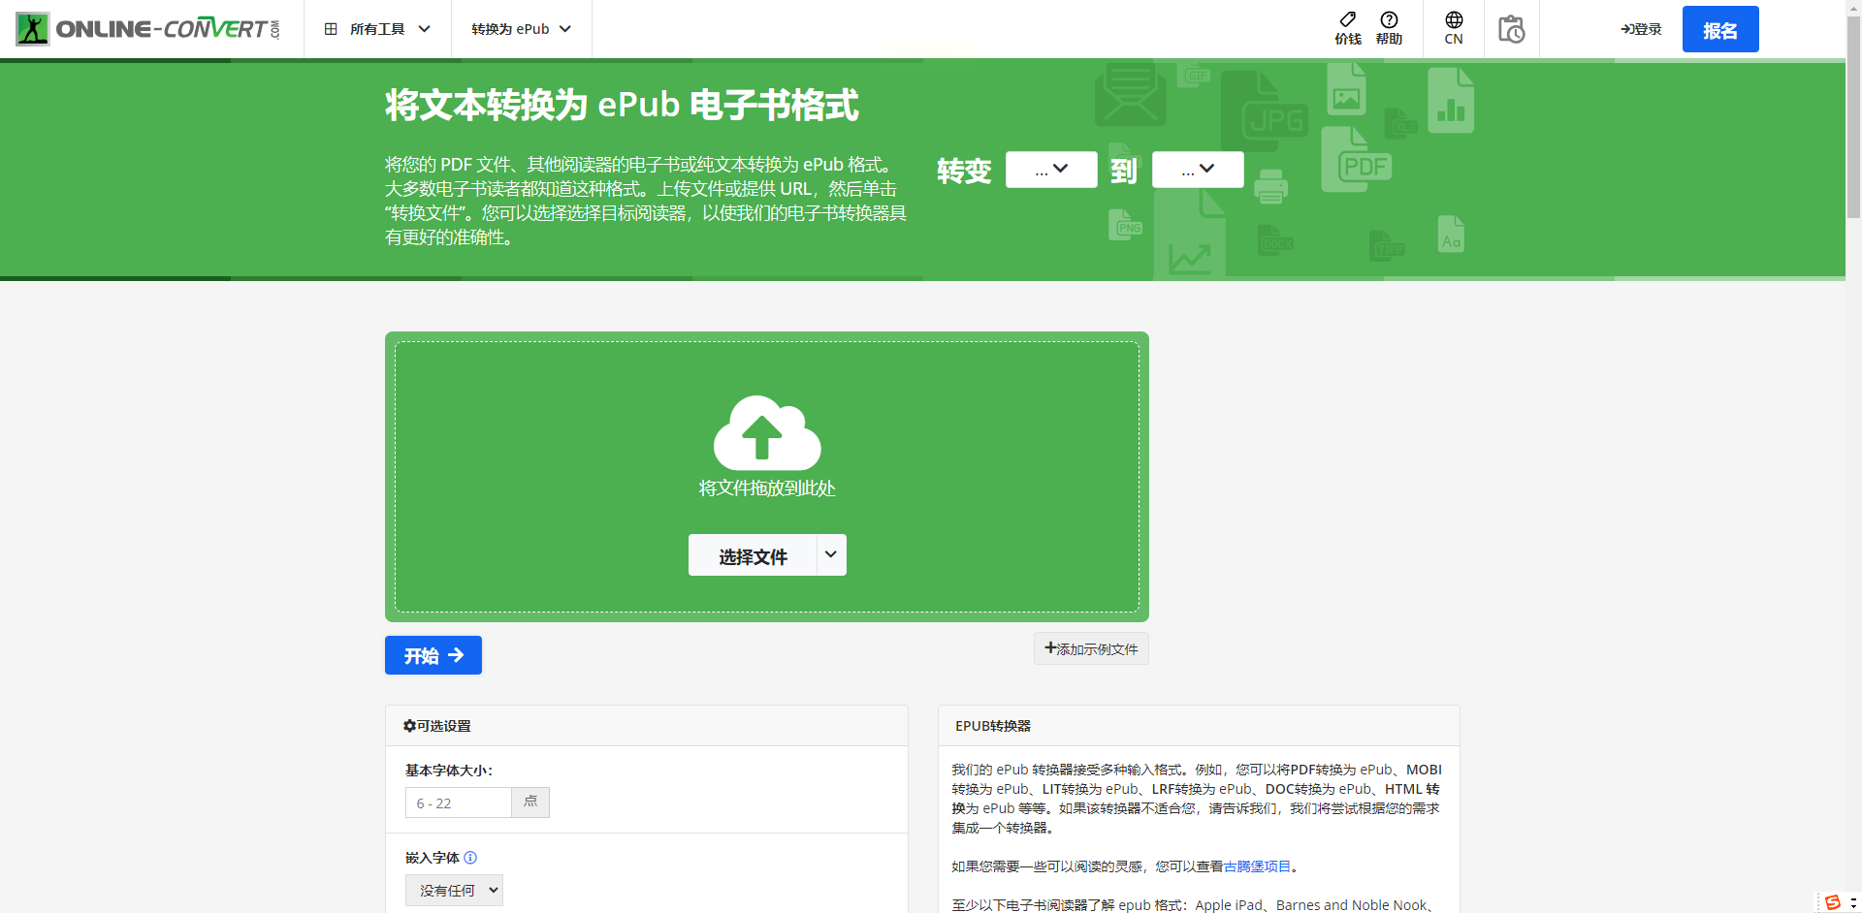Click the globe language icon CN
The height and width of the screenshot is (913, 1862).
tap(1454, 29)
